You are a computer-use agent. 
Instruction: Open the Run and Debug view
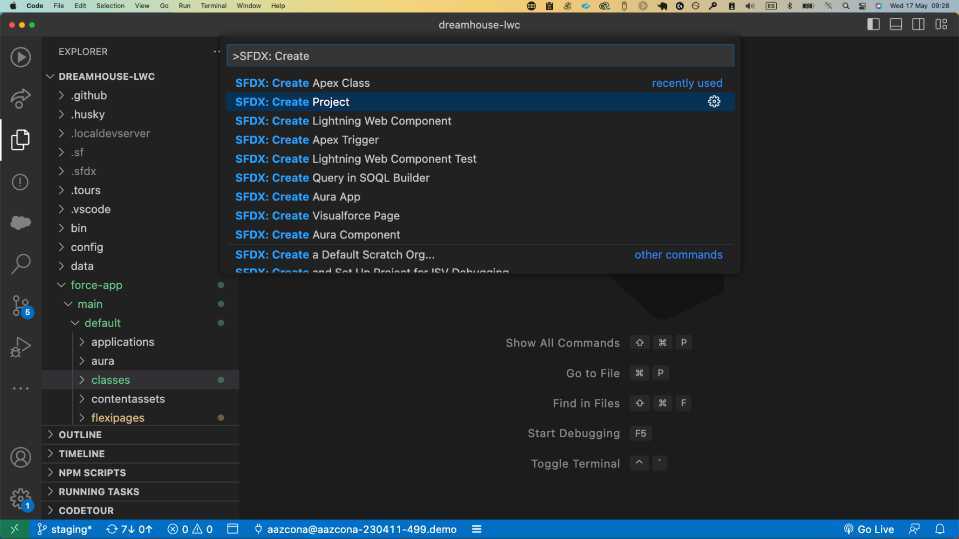pyautogui.click(x=20, y=347)
